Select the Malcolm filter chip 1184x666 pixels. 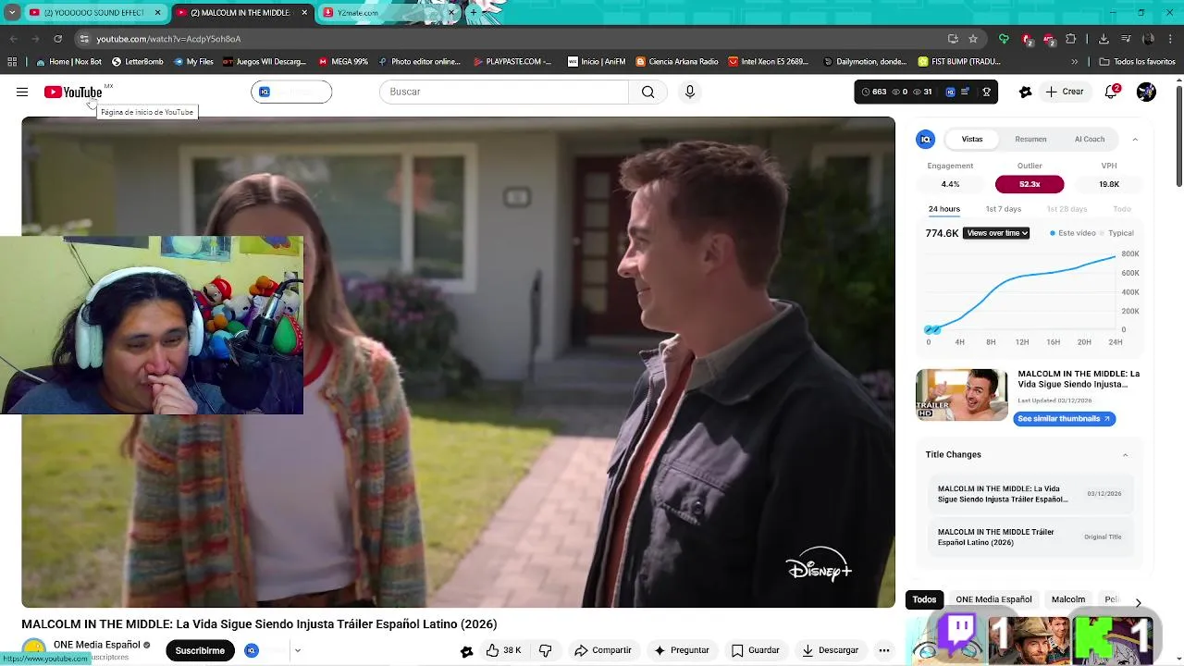[x=1067, y=599]
